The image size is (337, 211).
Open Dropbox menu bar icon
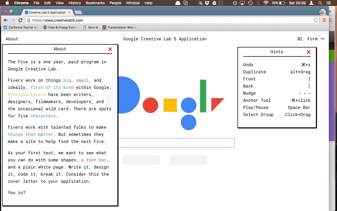point(207,3)
